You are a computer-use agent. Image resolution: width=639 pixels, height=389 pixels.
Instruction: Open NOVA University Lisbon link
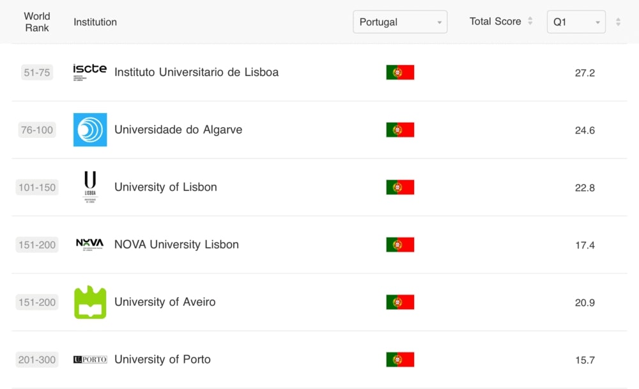click(x=176, y=245)
